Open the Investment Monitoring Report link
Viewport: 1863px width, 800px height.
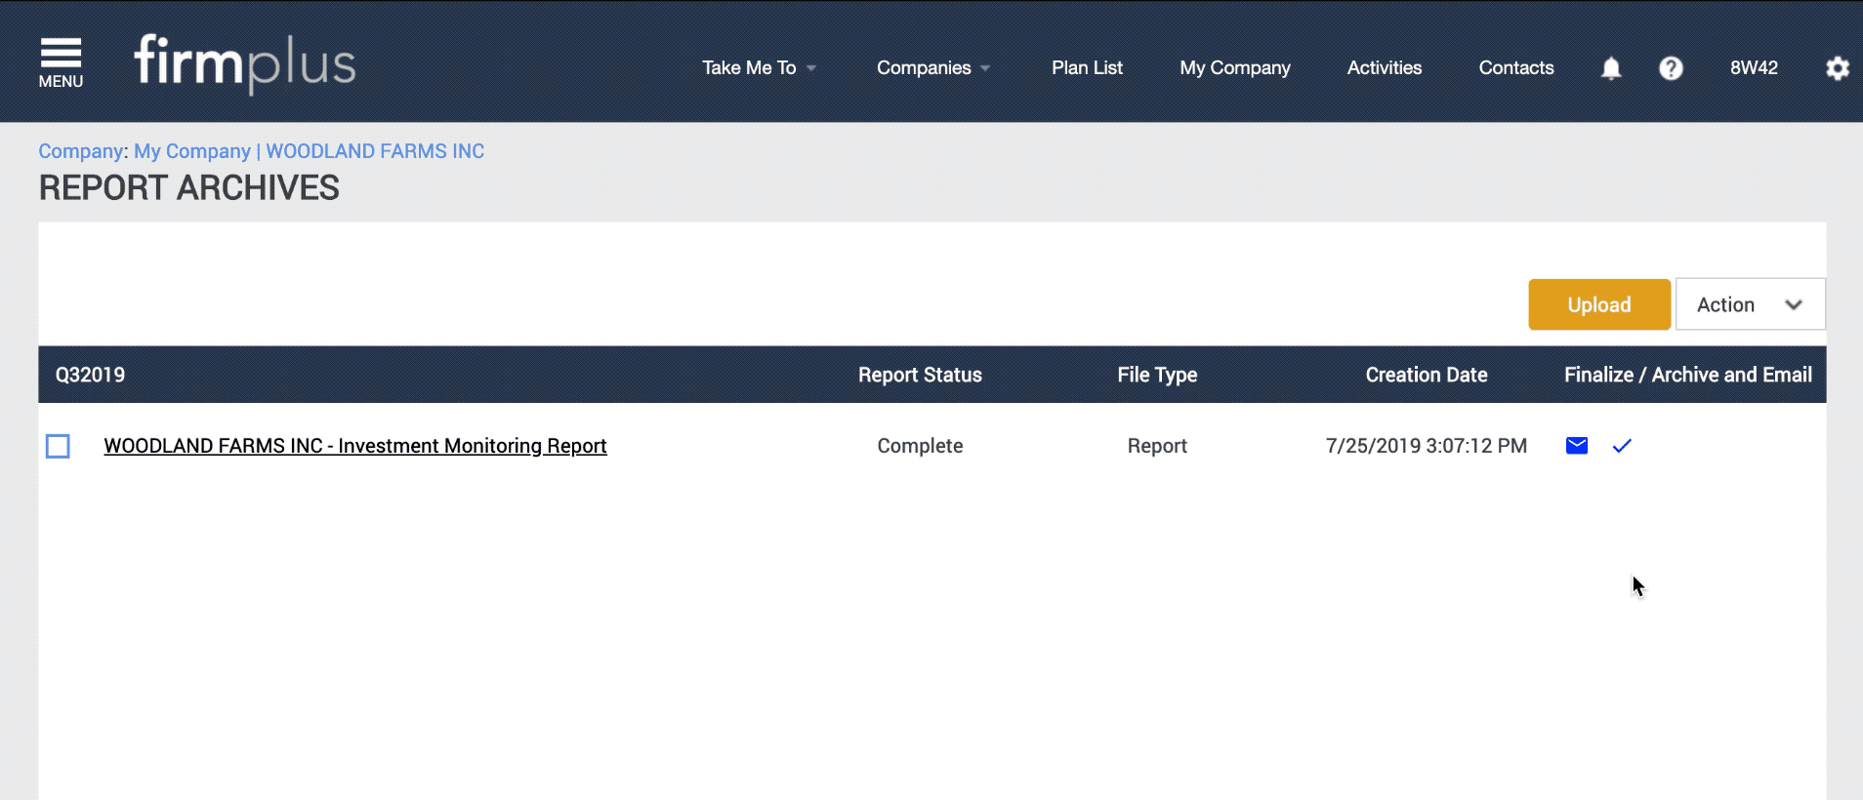click(355, 446)
